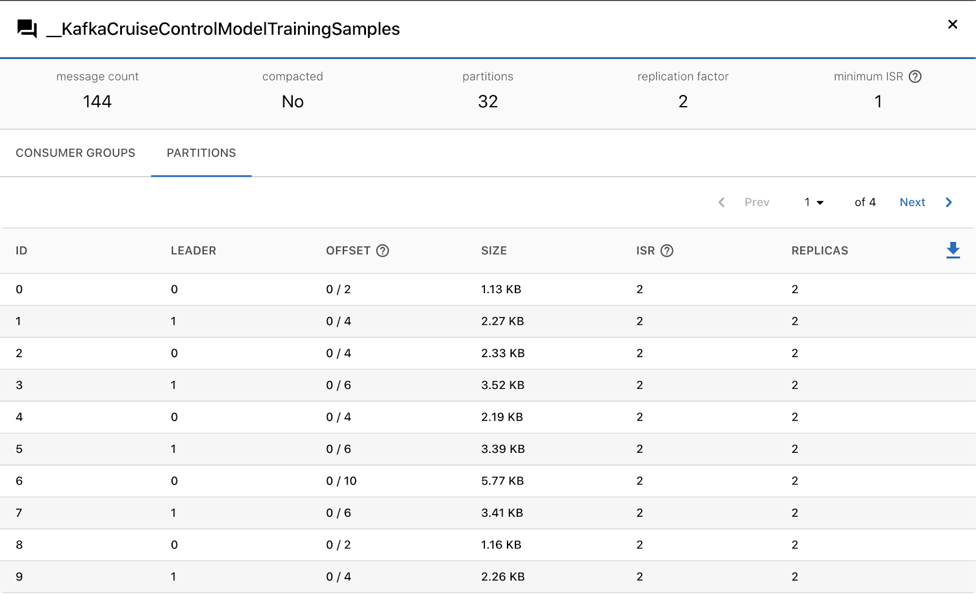Open the OFFSET column help icon
Viewport: 976px width, 601px height.
[x=382, y=251]
